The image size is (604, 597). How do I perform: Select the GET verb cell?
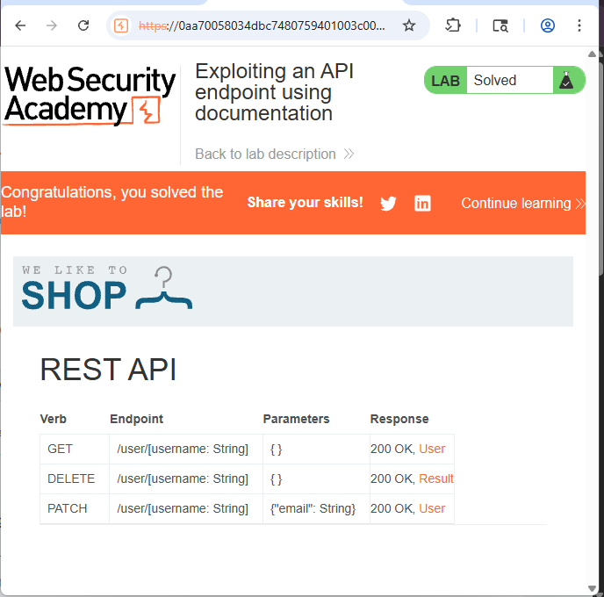[x=75, y=449]
